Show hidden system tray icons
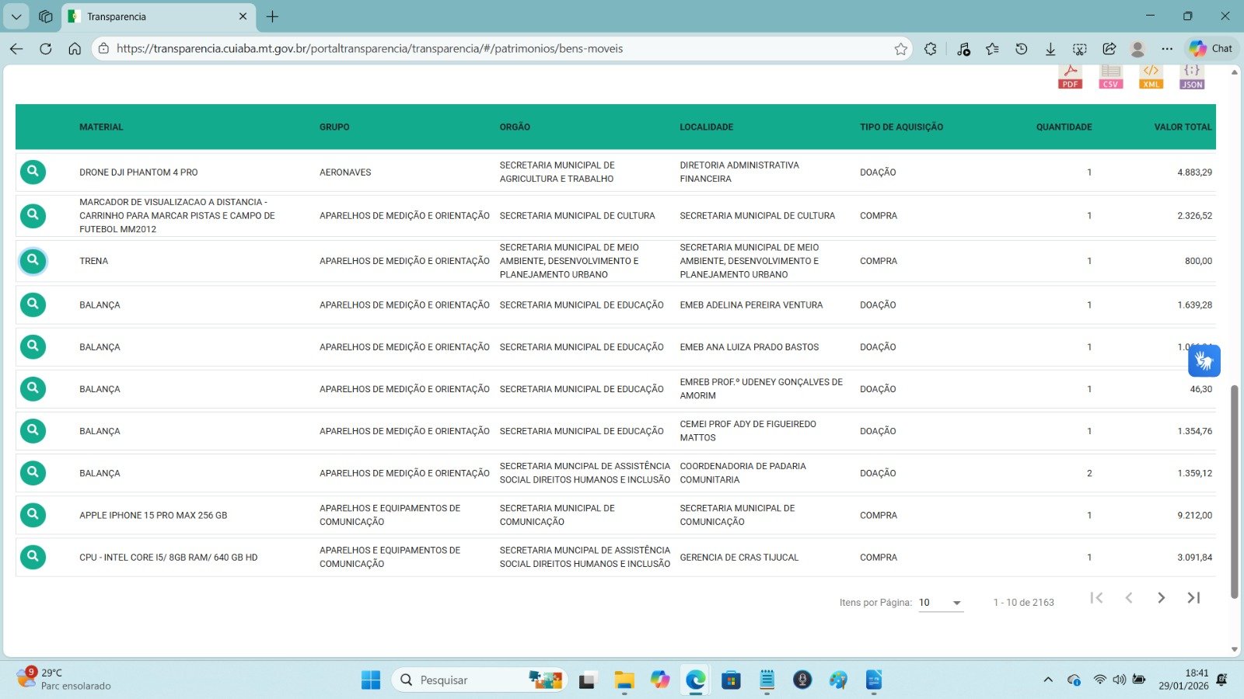 click(1048, 680)
